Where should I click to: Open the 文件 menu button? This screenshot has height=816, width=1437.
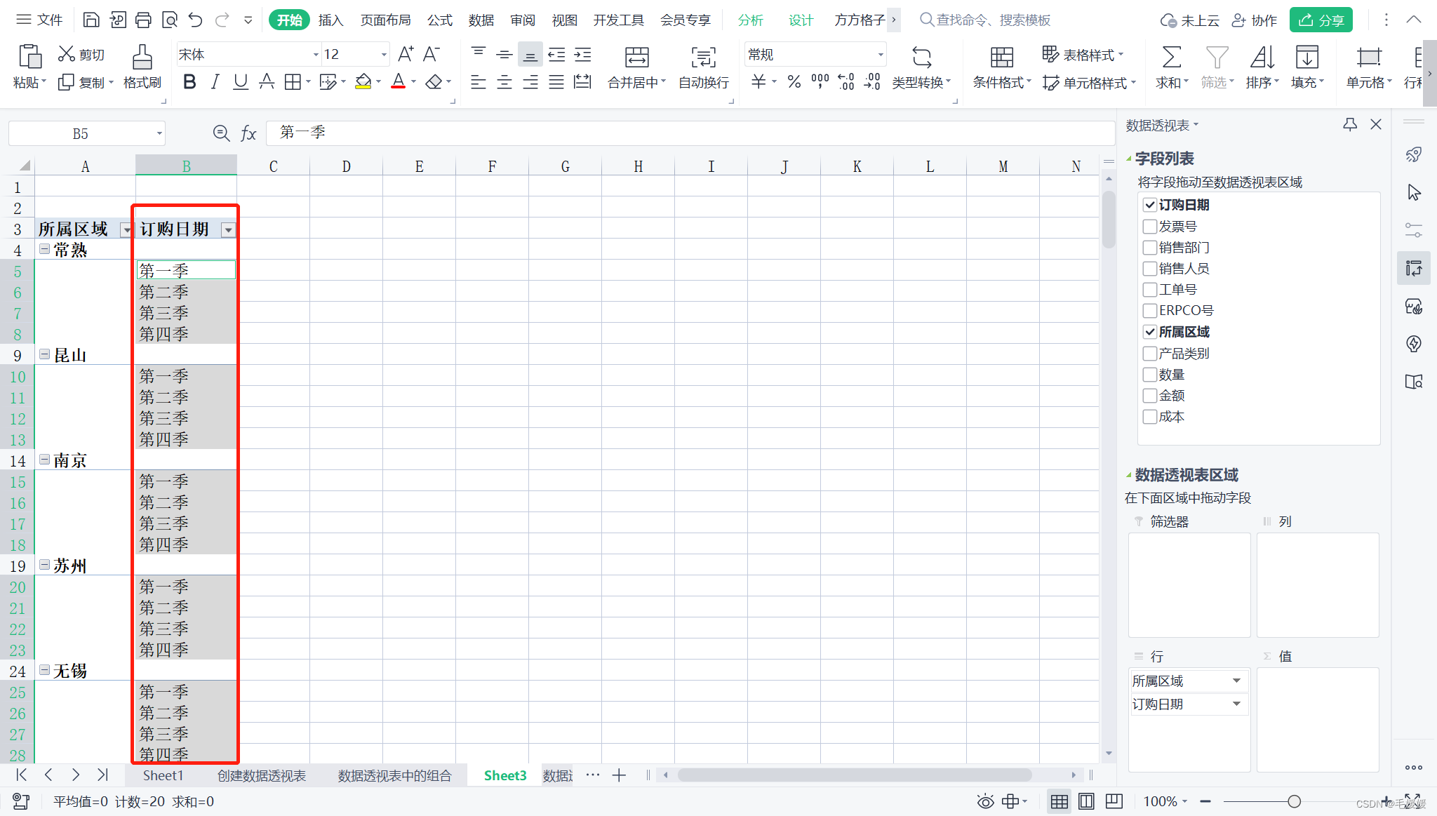(40, 20)
